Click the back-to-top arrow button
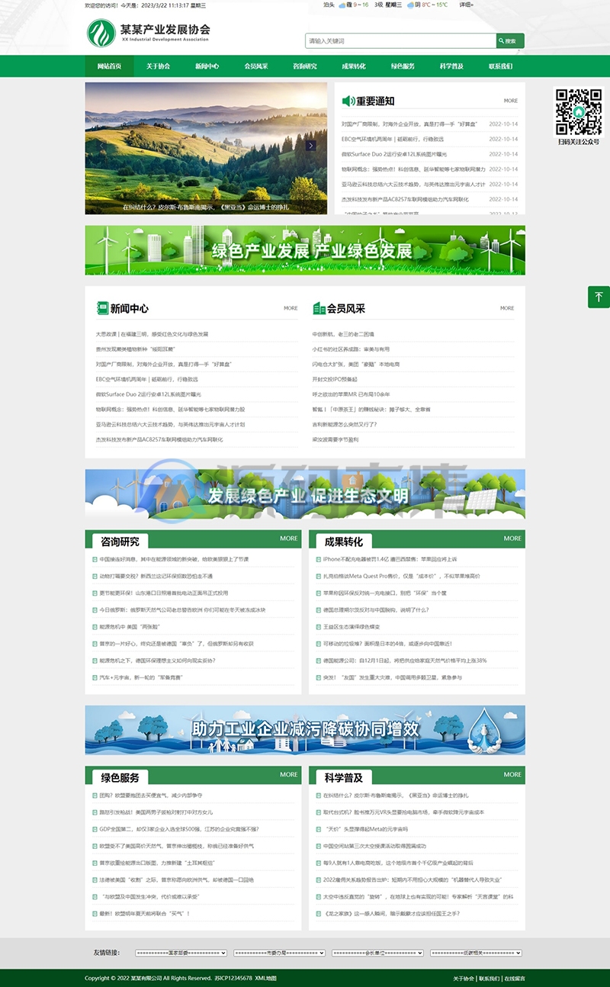Image resolution: width=610 pixels, height=987 pixels. pyautogui.click(x=599, y=297)
